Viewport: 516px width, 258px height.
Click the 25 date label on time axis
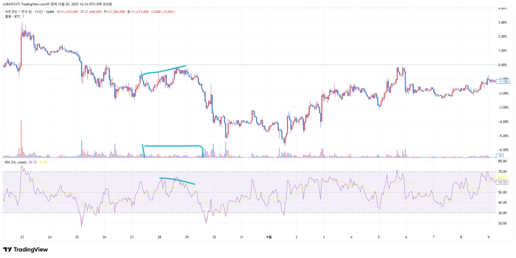pos(77,237)
